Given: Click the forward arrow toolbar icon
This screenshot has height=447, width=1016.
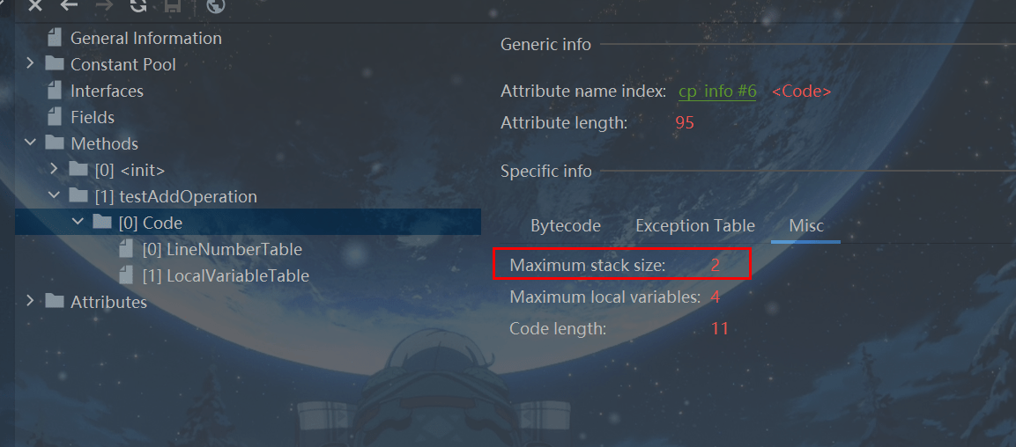Looking at the screenshot, I should click(104, 6).
